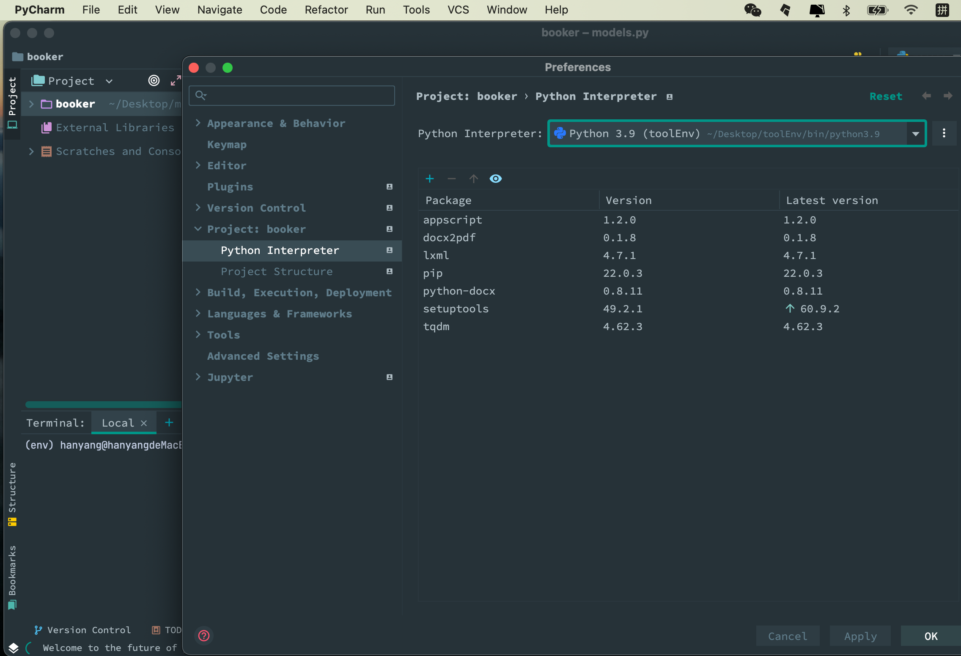Open the Structure tool window
Viewport: 961px width, 656px height.
[x=12, y=494]
